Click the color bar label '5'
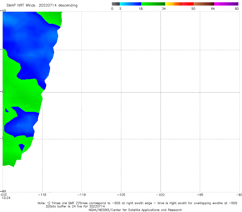This screenshot has height=212, width=242. (x=120, y=9)
